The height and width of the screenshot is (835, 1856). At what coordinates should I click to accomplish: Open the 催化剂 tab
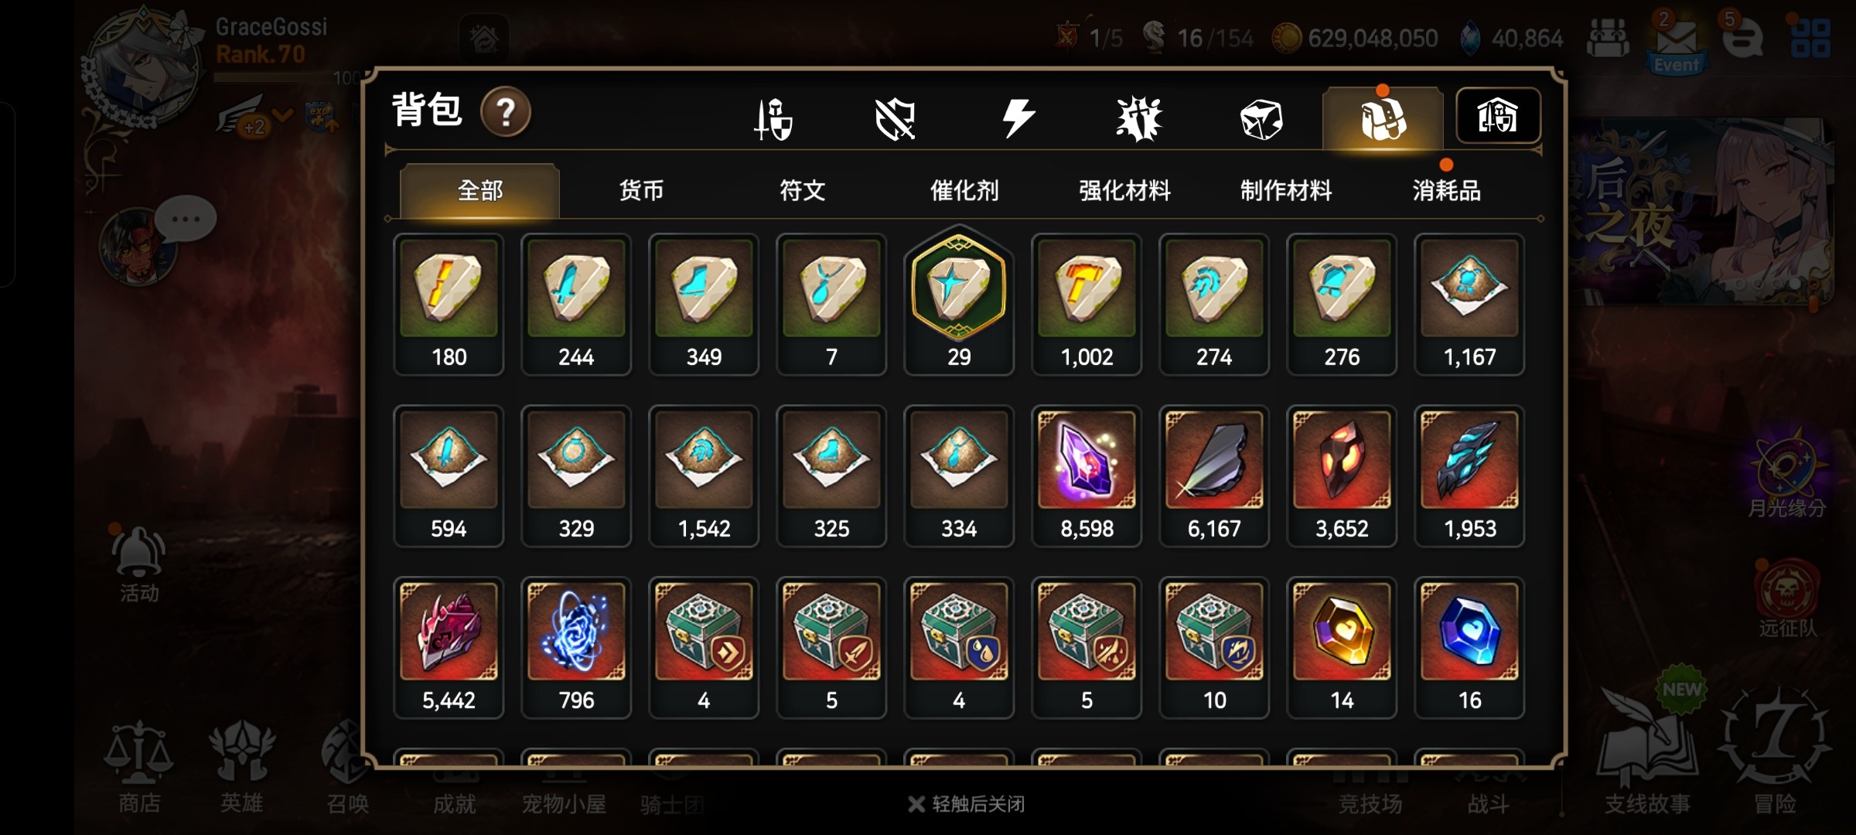click(964, 190)
